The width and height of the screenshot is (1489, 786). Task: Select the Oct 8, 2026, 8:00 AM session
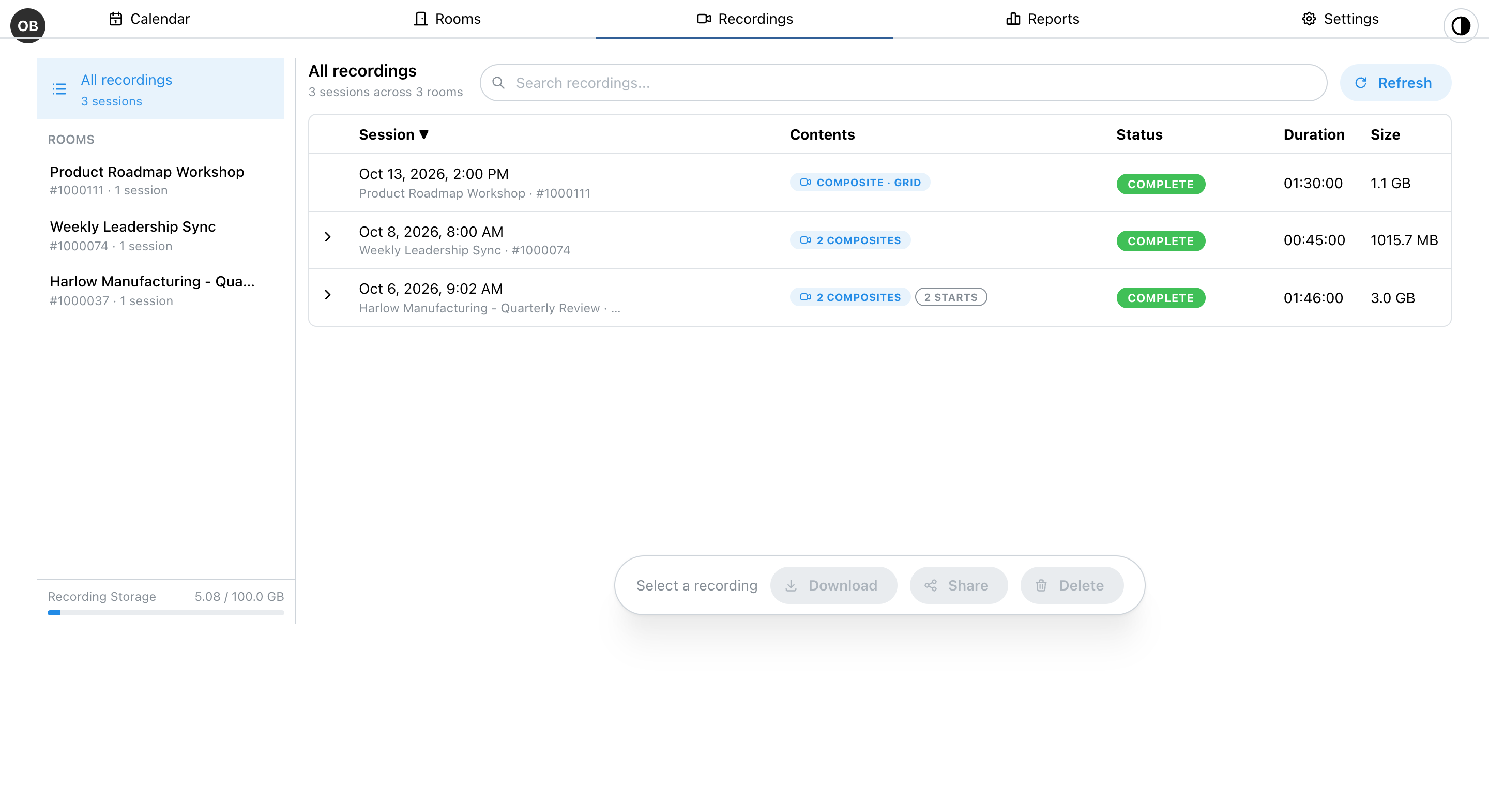880,240
